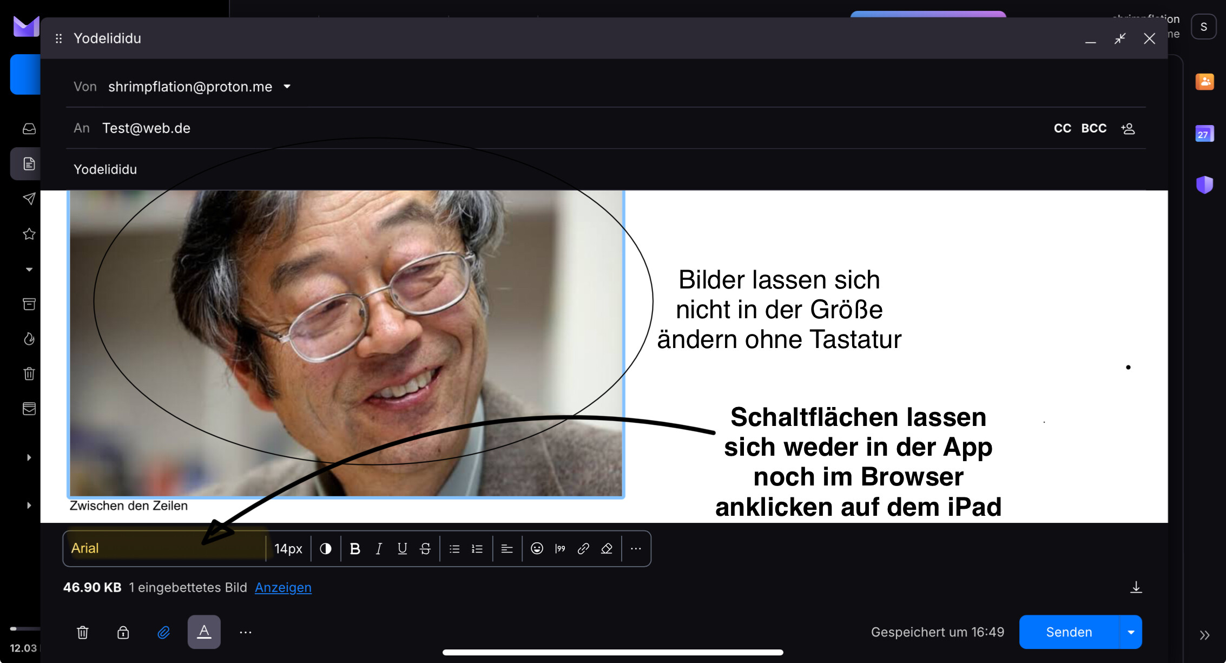Viewport: 1226px width, 663px height.
Task: Open more composer options at the bottom
Action: (x=246, y=632)
